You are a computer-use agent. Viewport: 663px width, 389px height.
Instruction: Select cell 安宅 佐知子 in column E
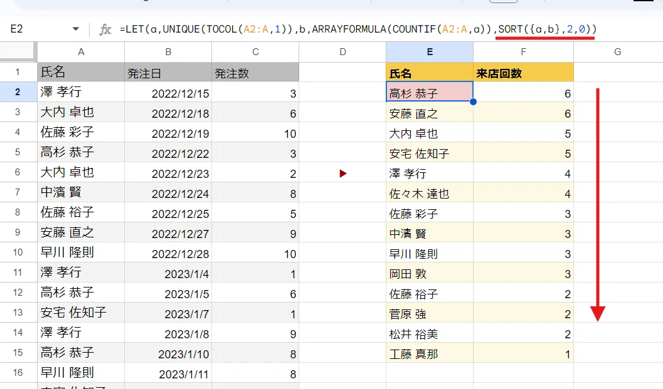430,152
